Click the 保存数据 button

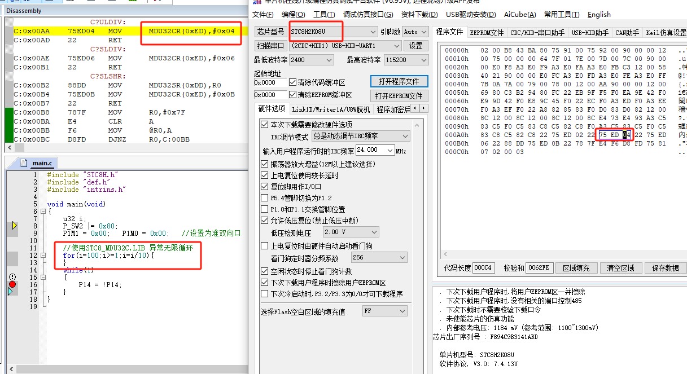point(666,268)
